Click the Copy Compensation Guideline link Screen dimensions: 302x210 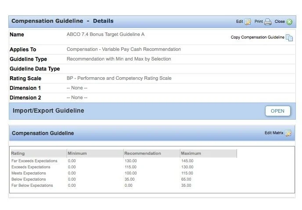pos(258,37)
